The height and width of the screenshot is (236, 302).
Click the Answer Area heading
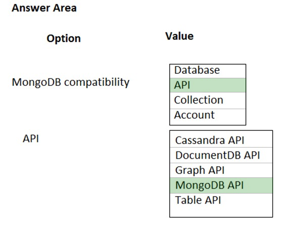coord(44,8)
